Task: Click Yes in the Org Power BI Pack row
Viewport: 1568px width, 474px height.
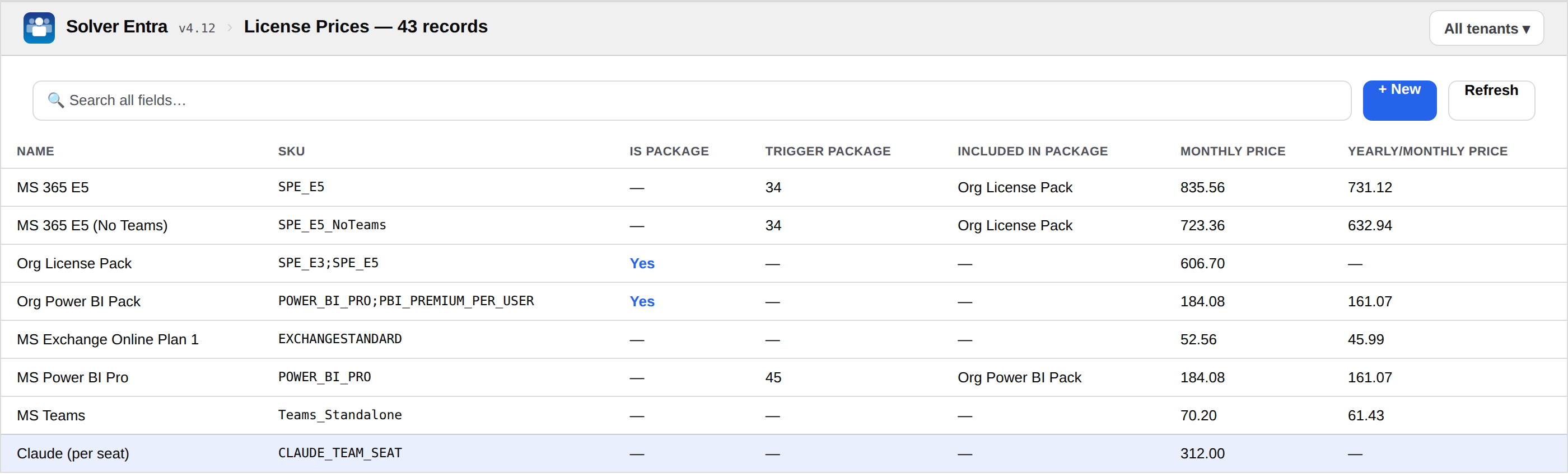Action: click(x=642, y=302)
